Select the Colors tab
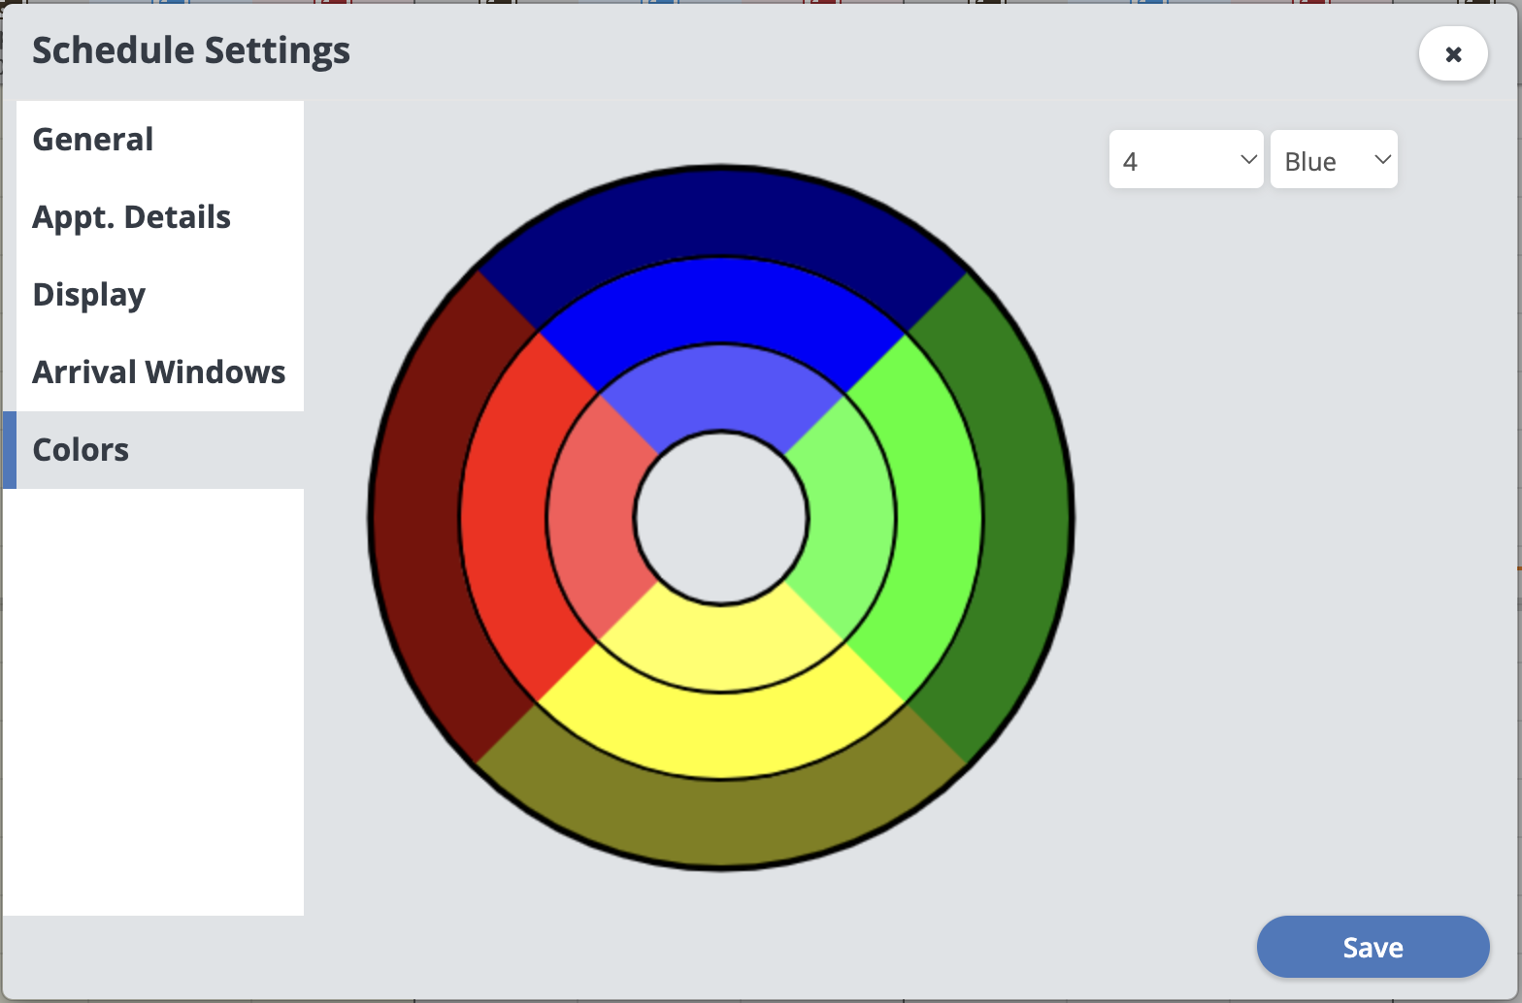 pyautogui.click(x=81, y=450)
